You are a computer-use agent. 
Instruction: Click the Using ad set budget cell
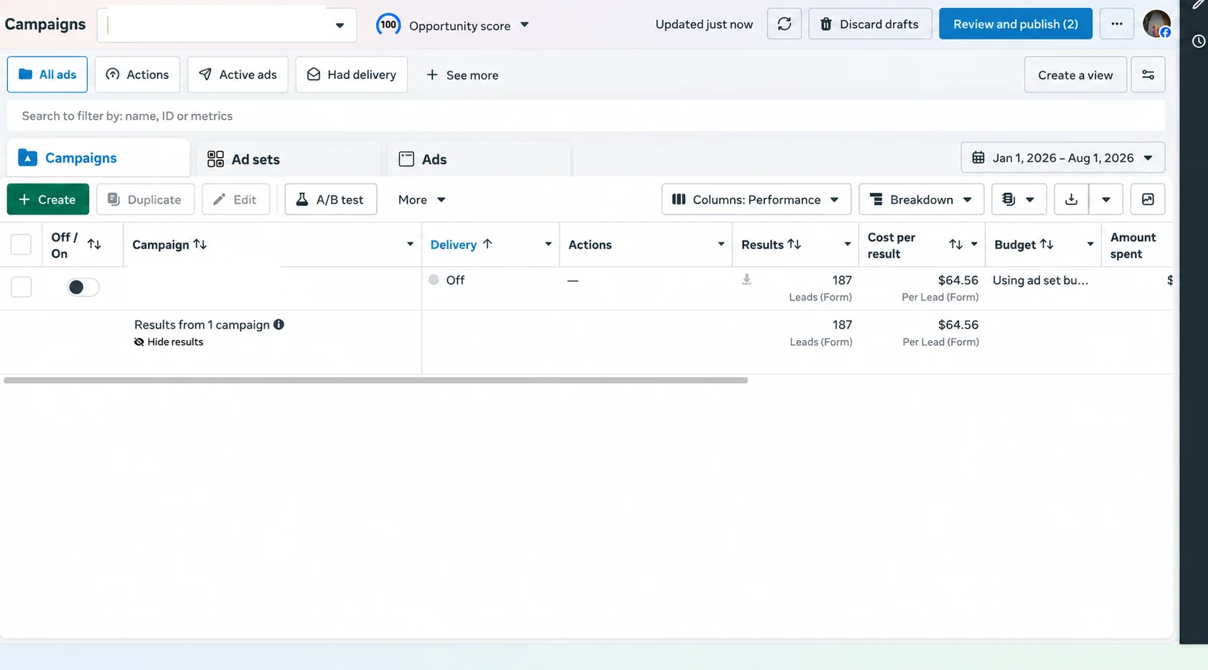[1040, 280]
